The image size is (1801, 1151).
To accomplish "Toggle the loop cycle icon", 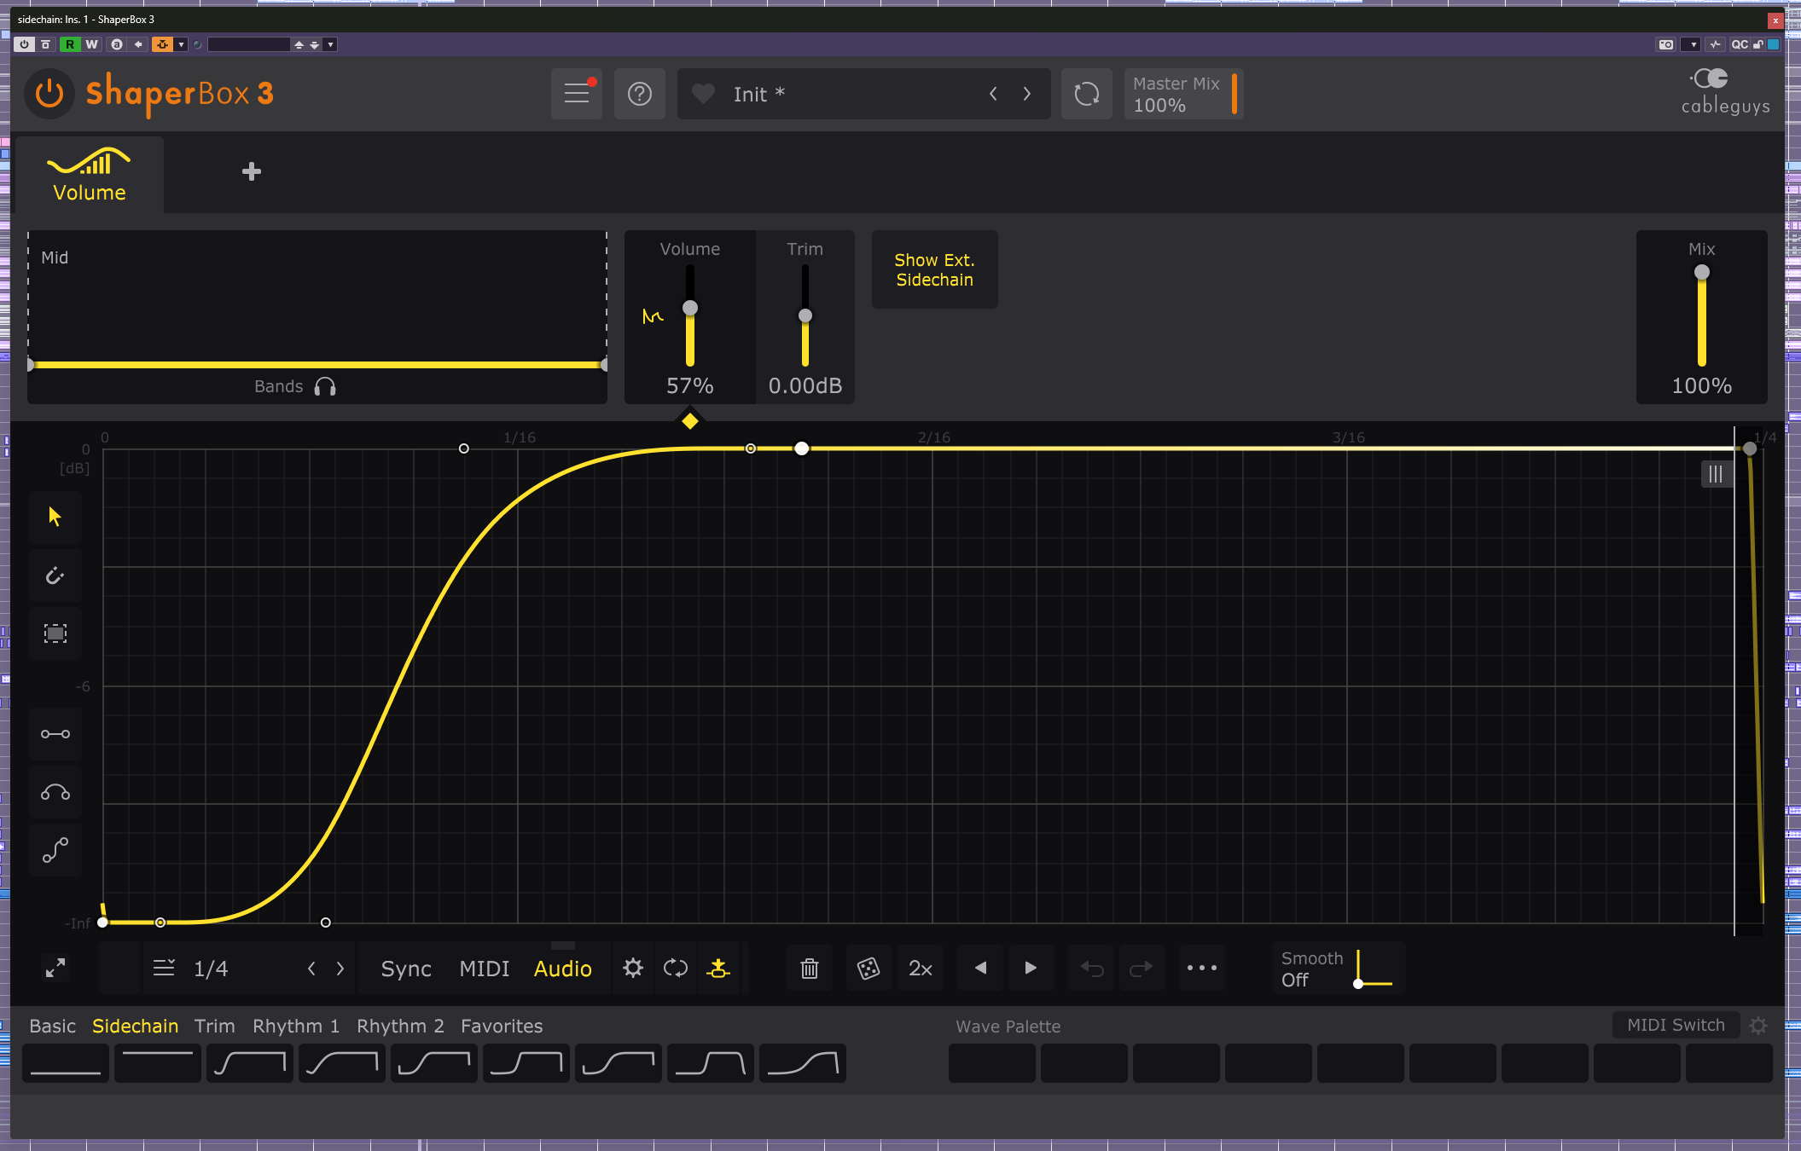I will pos(676,968).
